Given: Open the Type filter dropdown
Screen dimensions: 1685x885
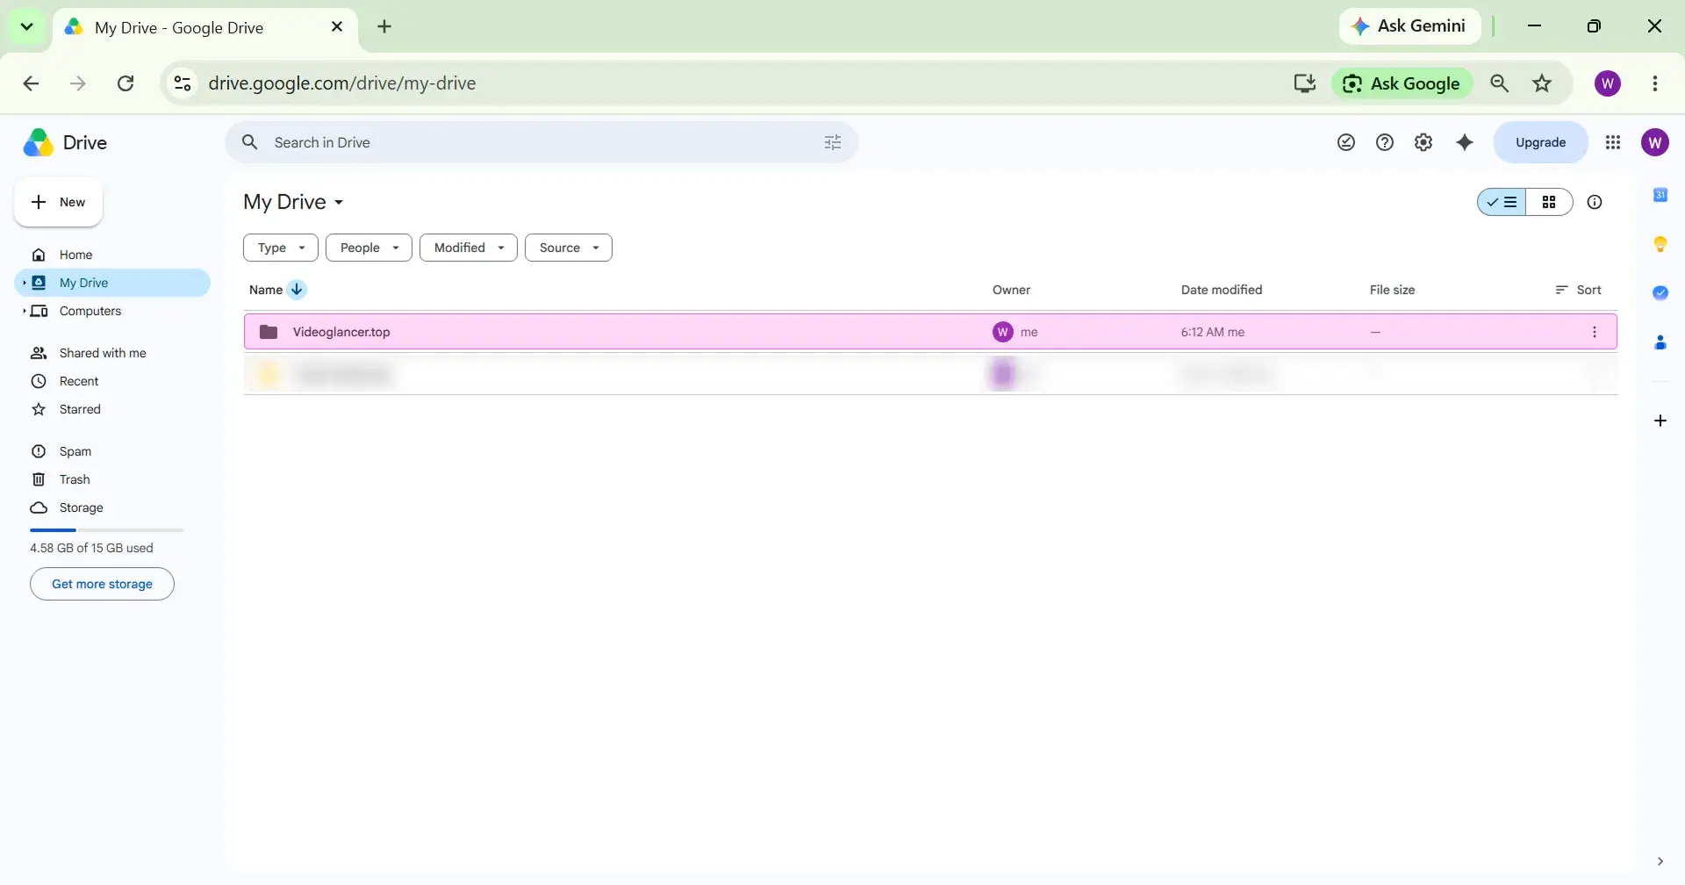Looking at the screenshot, I should 281,248.
